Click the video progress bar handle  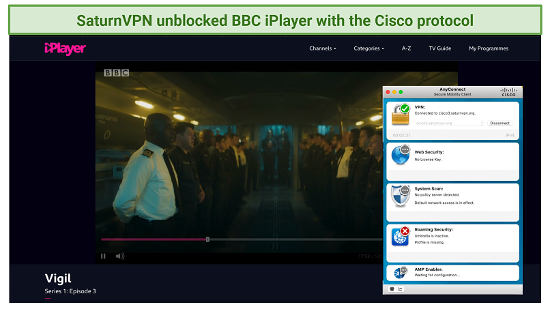click(207, 239)
